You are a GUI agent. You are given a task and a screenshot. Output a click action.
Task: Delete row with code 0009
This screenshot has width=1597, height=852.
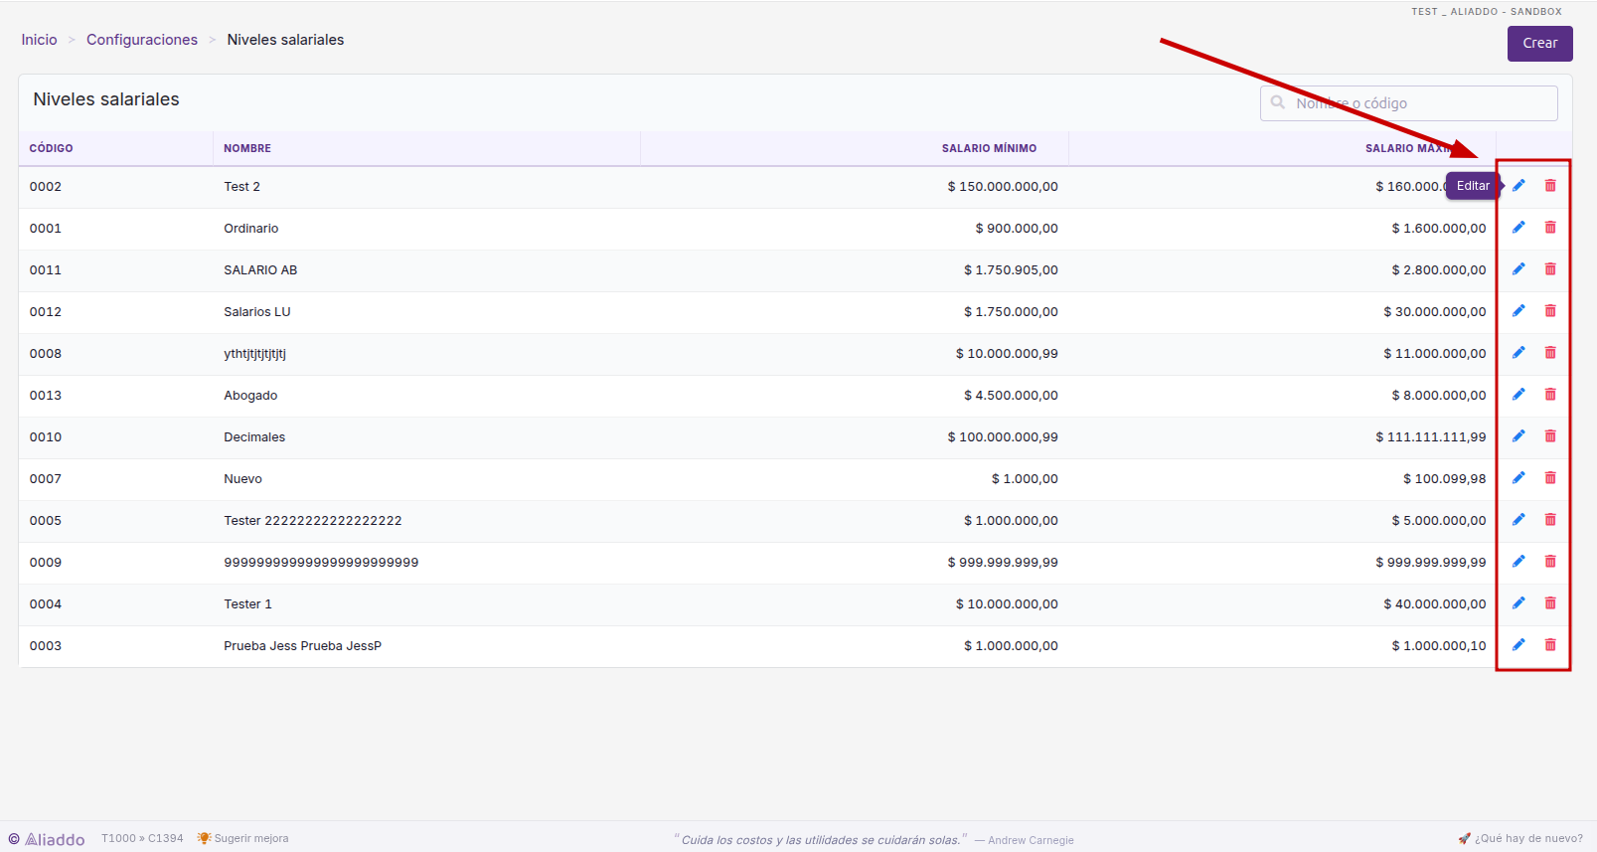coord(1550,562)
